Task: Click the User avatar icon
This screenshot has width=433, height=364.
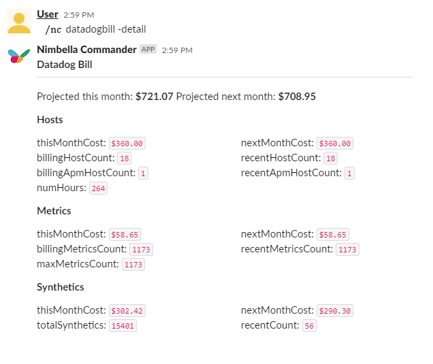Action: 19,21
